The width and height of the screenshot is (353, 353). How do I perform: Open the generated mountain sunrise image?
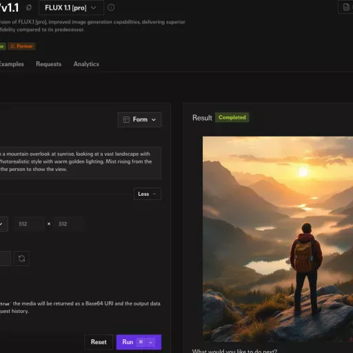(278, 239)
